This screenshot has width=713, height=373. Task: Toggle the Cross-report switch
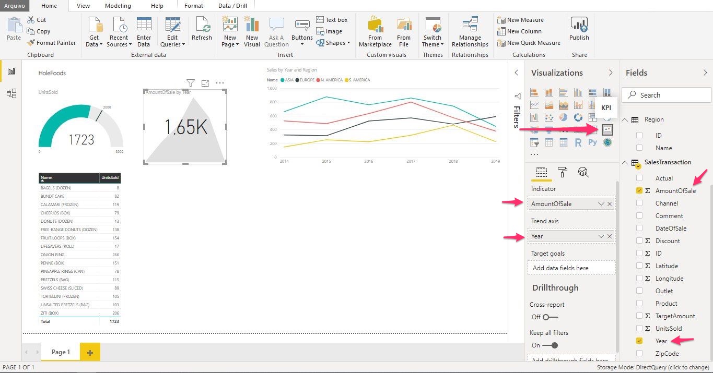click(x=550, y=317)
